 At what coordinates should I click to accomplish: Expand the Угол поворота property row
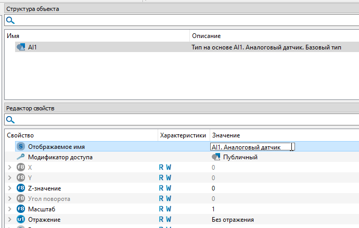pos(10,199)
